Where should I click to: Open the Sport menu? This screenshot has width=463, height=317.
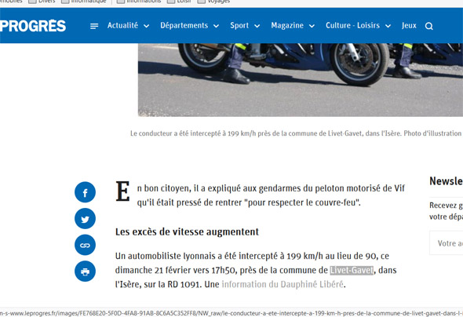(x=239, y=26)
